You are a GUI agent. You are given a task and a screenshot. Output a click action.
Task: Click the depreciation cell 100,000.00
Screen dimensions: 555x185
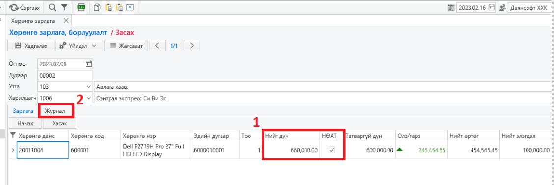(526, 150)
